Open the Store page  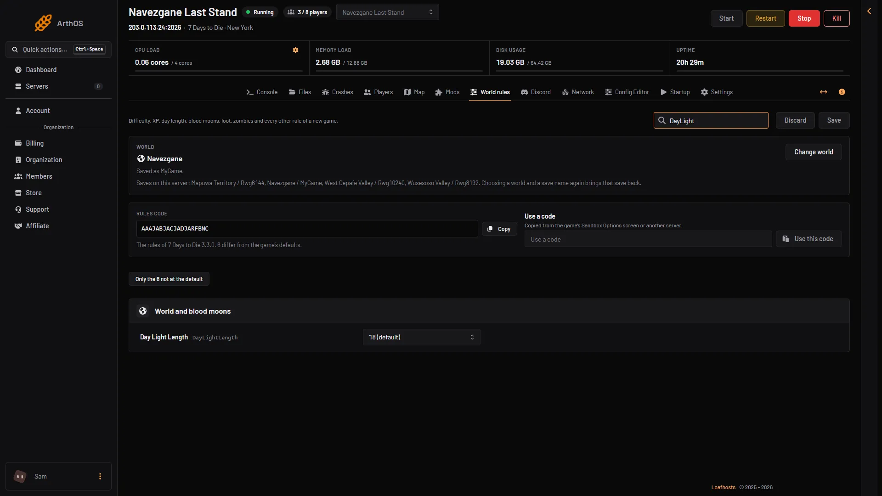(58, 193)
